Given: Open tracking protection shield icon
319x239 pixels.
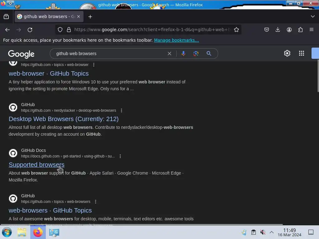Looking at the screenshot, I should pos(60,30).
